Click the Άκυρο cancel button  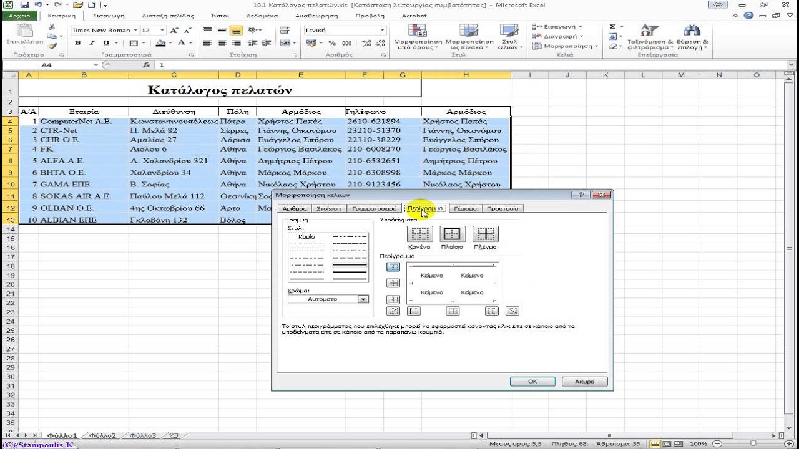[x=584, y=381]
